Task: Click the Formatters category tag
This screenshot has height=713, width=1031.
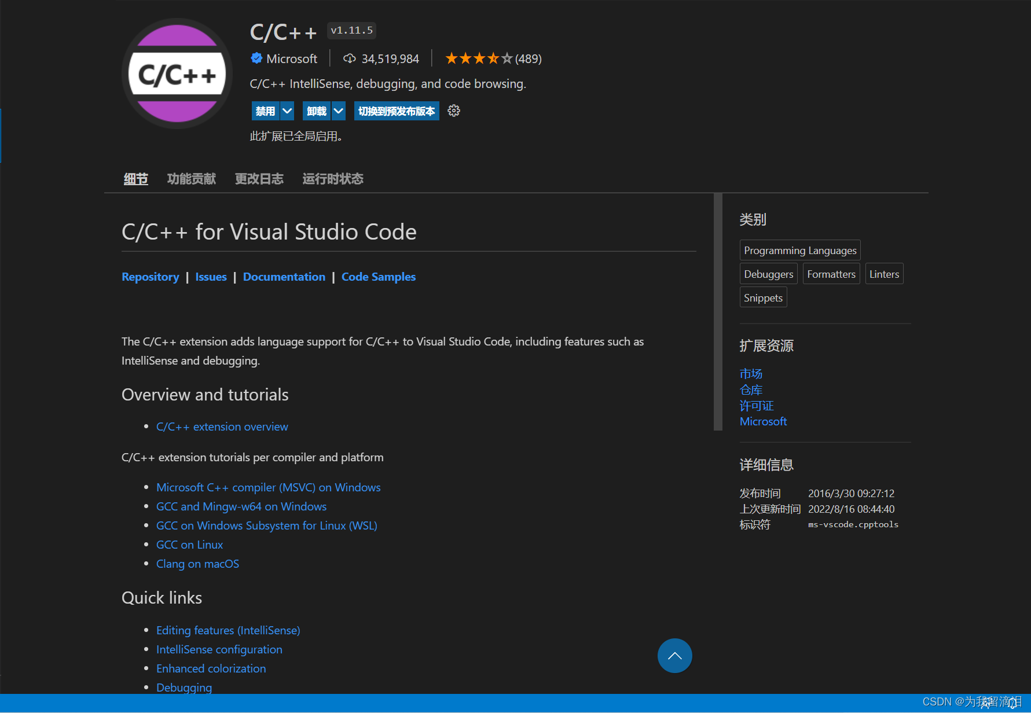Action: [x=831, y=274]
